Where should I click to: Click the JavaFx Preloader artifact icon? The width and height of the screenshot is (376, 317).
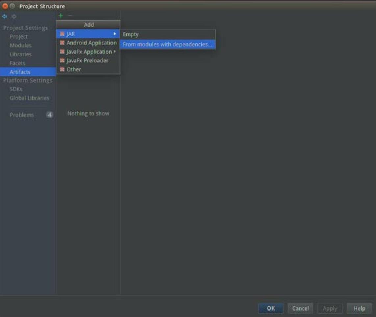tap(62, 60)
